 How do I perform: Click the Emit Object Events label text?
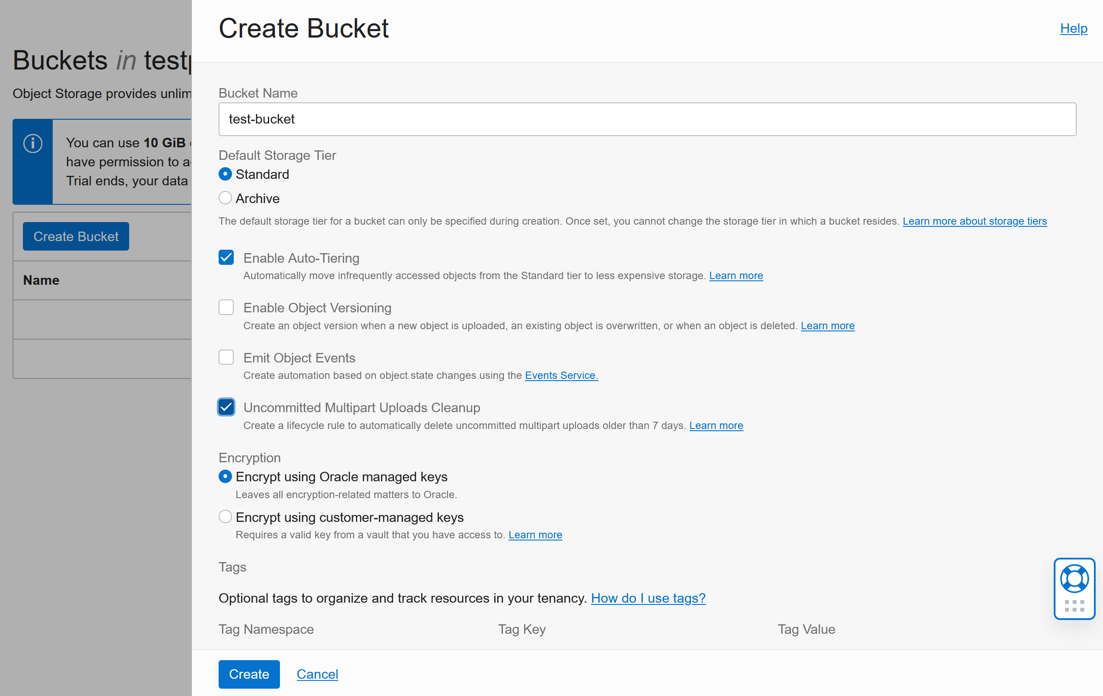pyautogui.click(x=299, y=358)
